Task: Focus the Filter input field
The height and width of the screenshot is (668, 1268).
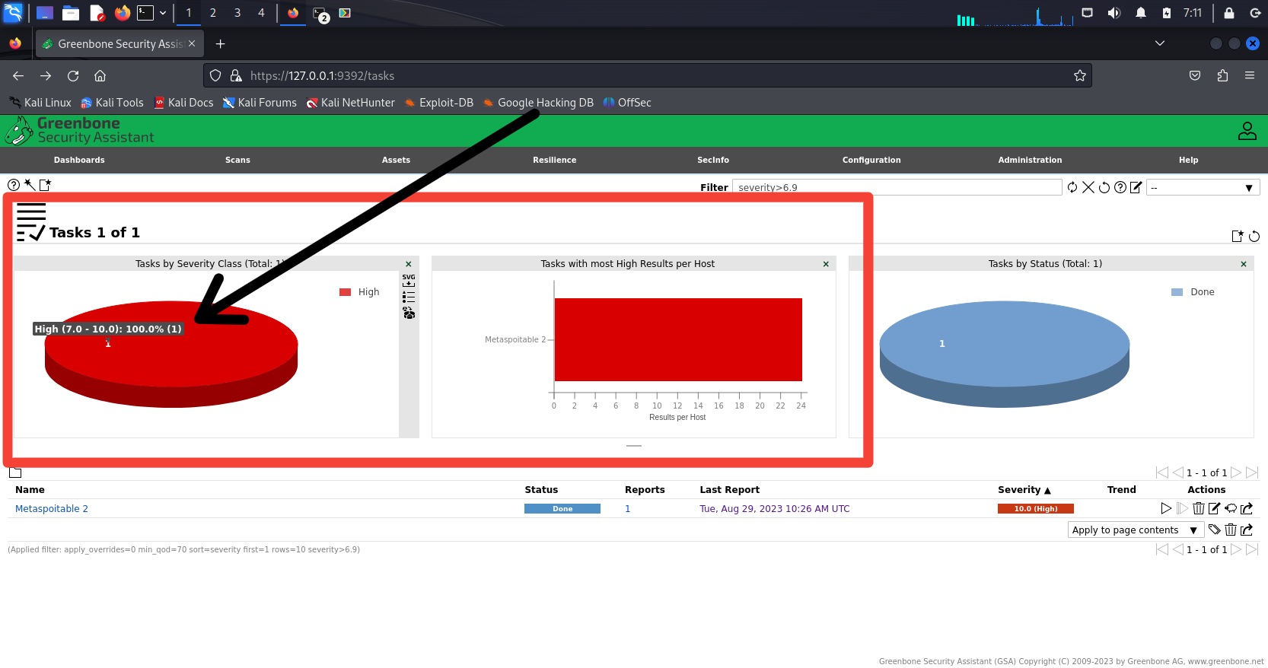Action: tap(897, 187)
